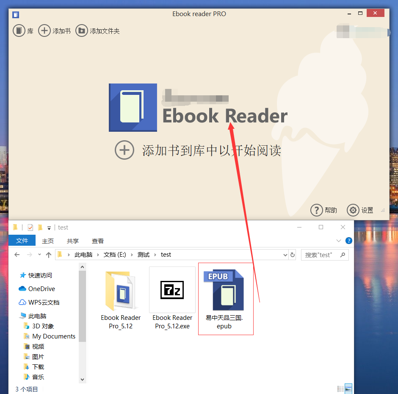The height and width of the screenshot is (394, 398).
Task: Click the '3 个项目' status bar text
Action: coord(27,389)
